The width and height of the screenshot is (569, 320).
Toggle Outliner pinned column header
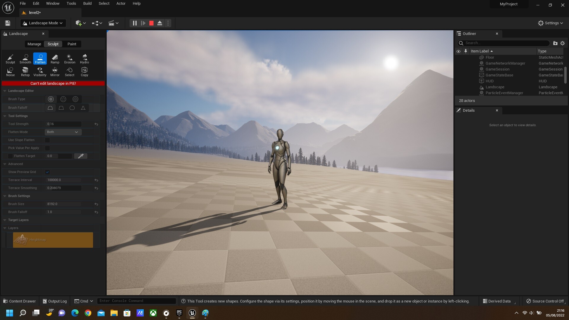(x=466, y=51)
